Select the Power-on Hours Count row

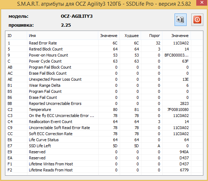[x=104, y=55]
